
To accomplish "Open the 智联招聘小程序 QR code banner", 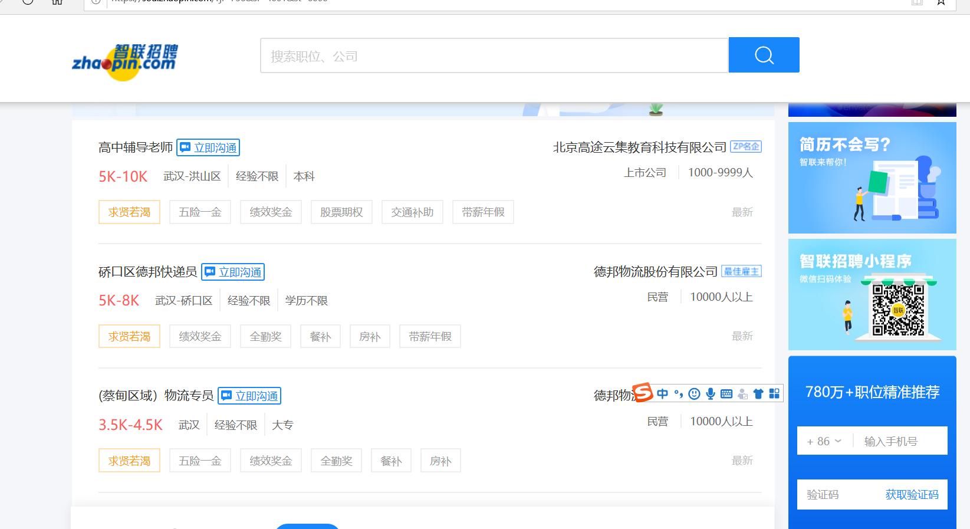I will coord(872,294).
